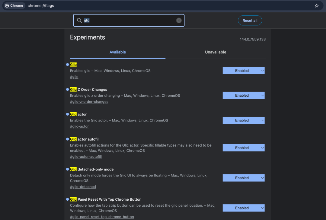Click the Reset all button
Screen dimensions: 326x220
(x=250, y=20)
